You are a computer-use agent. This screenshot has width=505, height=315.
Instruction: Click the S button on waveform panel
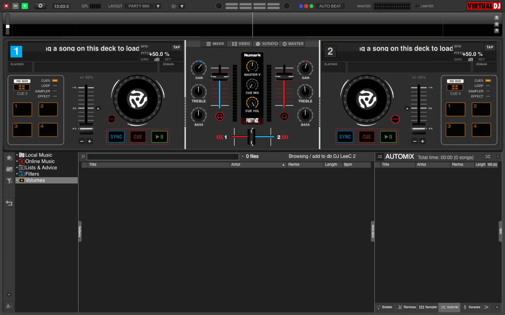point(497,18)
